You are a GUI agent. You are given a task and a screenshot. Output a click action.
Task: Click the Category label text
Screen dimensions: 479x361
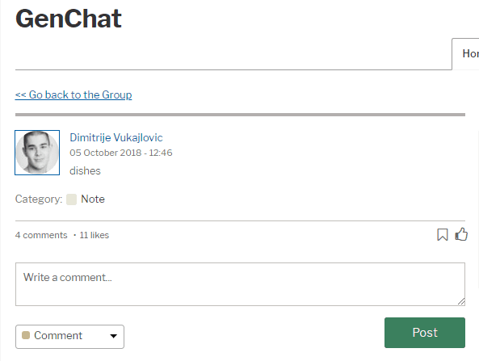(39, 199)
